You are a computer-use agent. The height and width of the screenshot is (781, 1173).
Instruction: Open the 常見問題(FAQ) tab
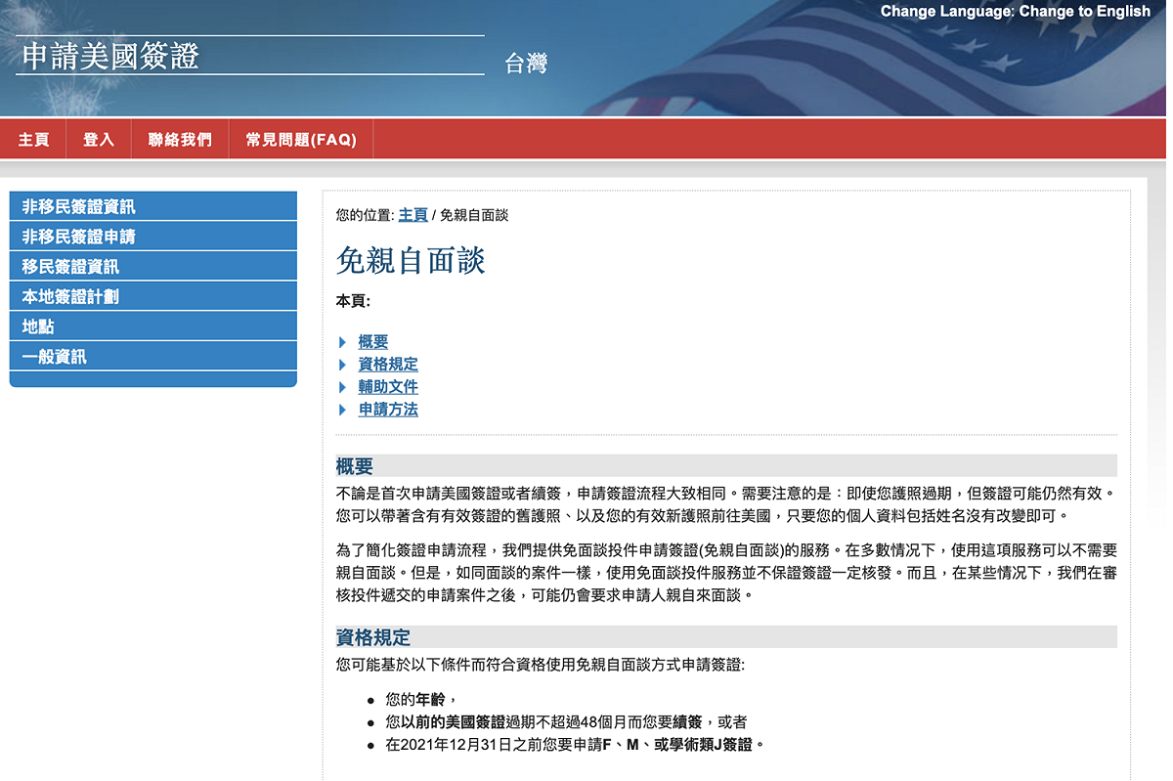coord(301,140)
